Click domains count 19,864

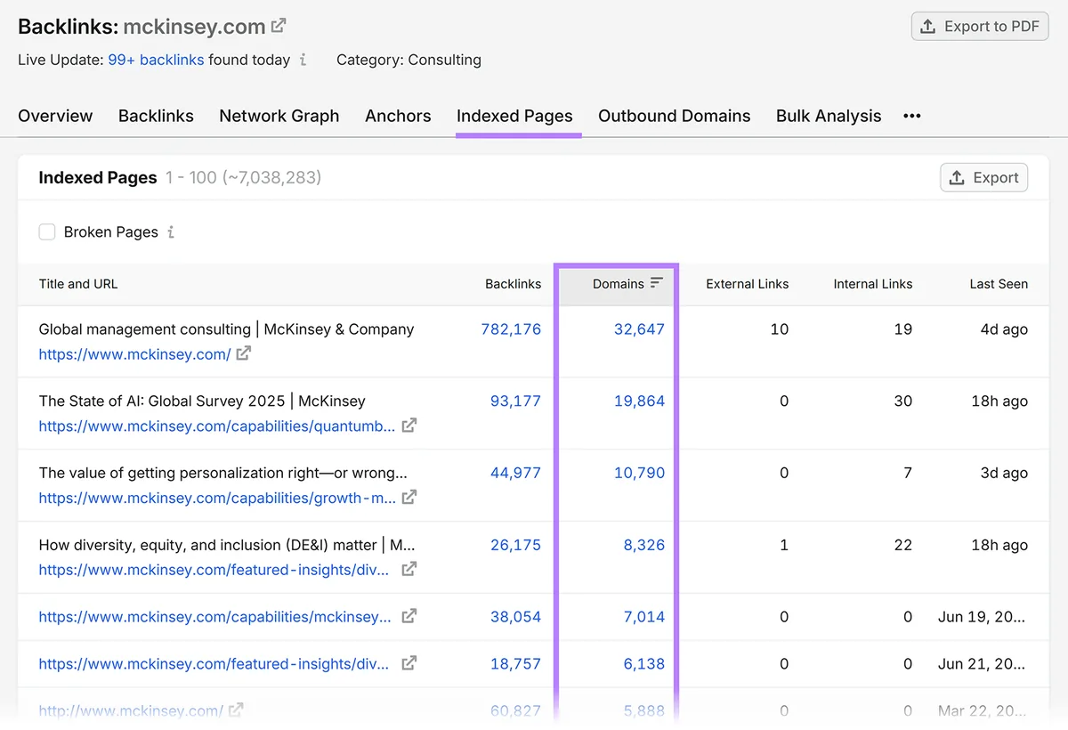(x=639, y=401)
